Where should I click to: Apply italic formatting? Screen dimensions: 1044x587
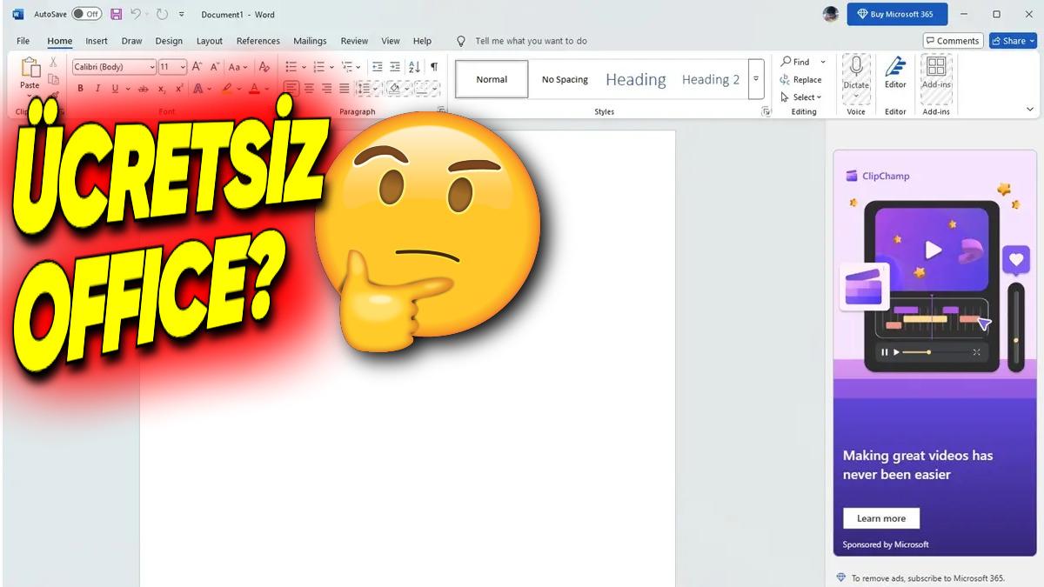click(x=97, y=89)
